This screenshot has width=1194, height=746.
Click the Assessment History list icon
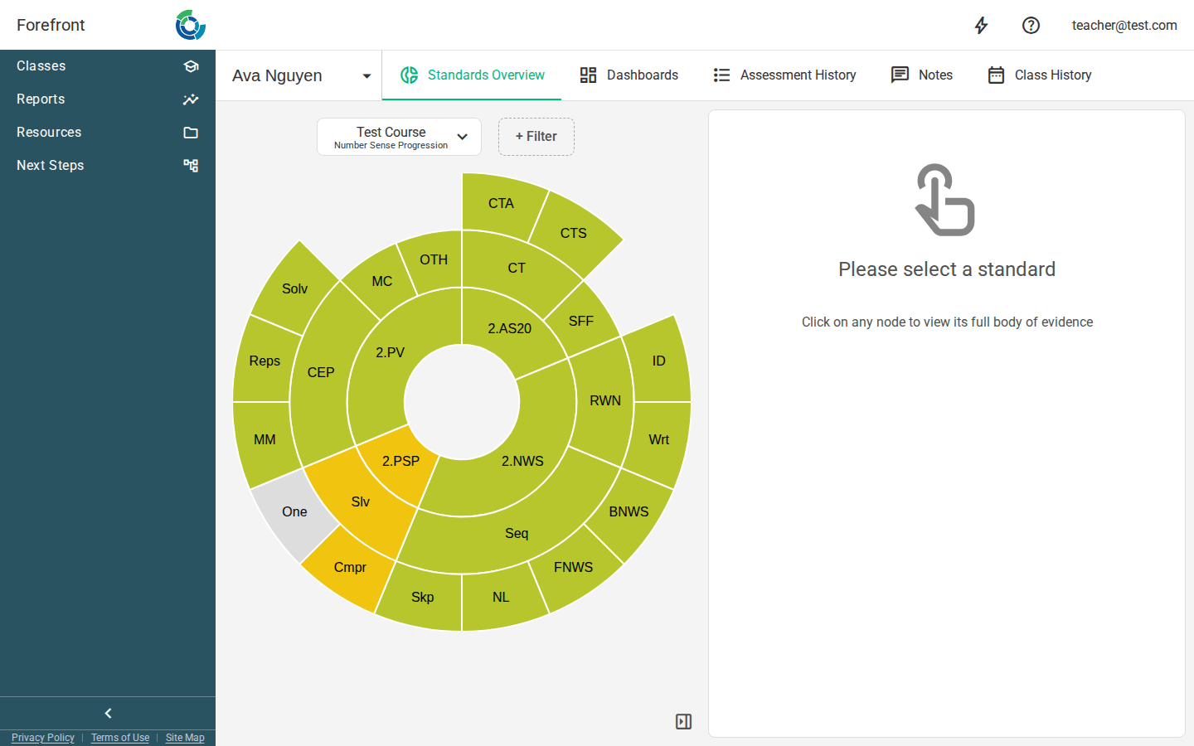[721, 75]
